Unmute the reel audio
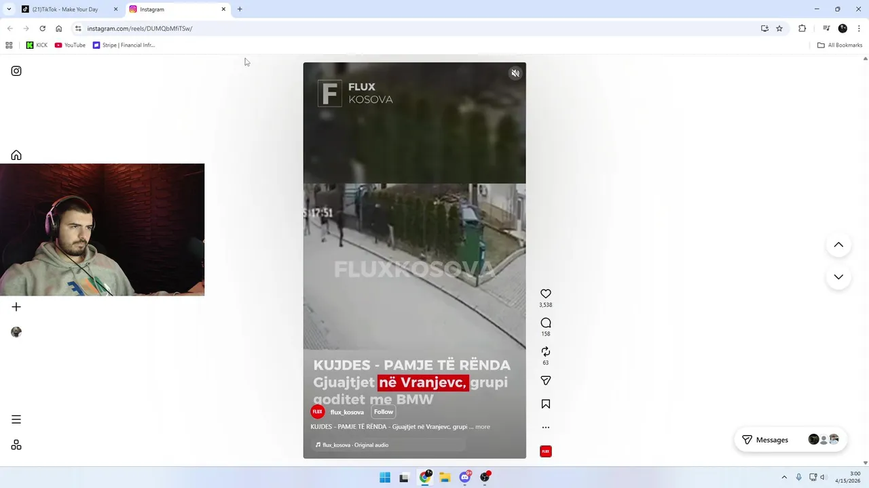Viewport: 869px width, 488px height. pyautogui.click(x=515, y=73)
